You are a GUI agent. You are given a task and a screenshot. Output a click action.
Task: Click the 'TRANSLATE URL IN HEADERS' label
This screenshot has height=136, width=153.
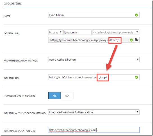click(x=19, y=96)
